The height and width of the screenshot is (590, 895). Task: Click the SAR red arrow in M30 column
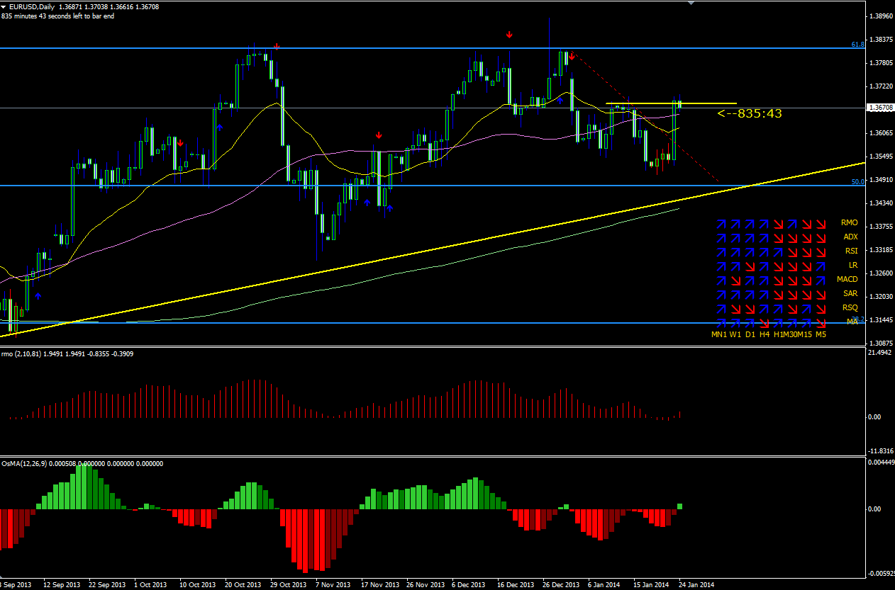tap(792, 295)
